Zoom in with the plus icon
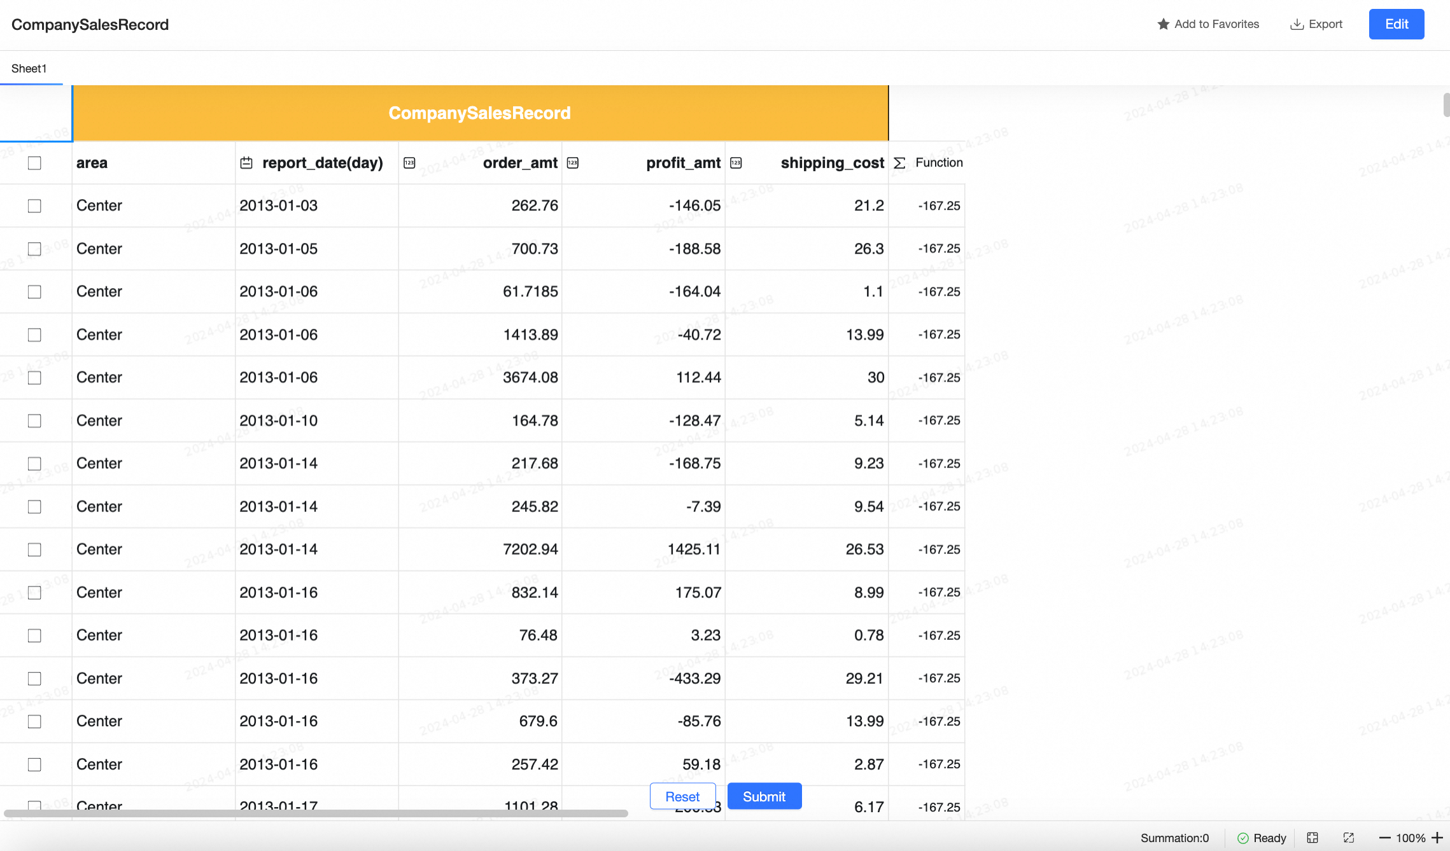This screenshot has width=1450, height=851. (x=1437, y=838)
